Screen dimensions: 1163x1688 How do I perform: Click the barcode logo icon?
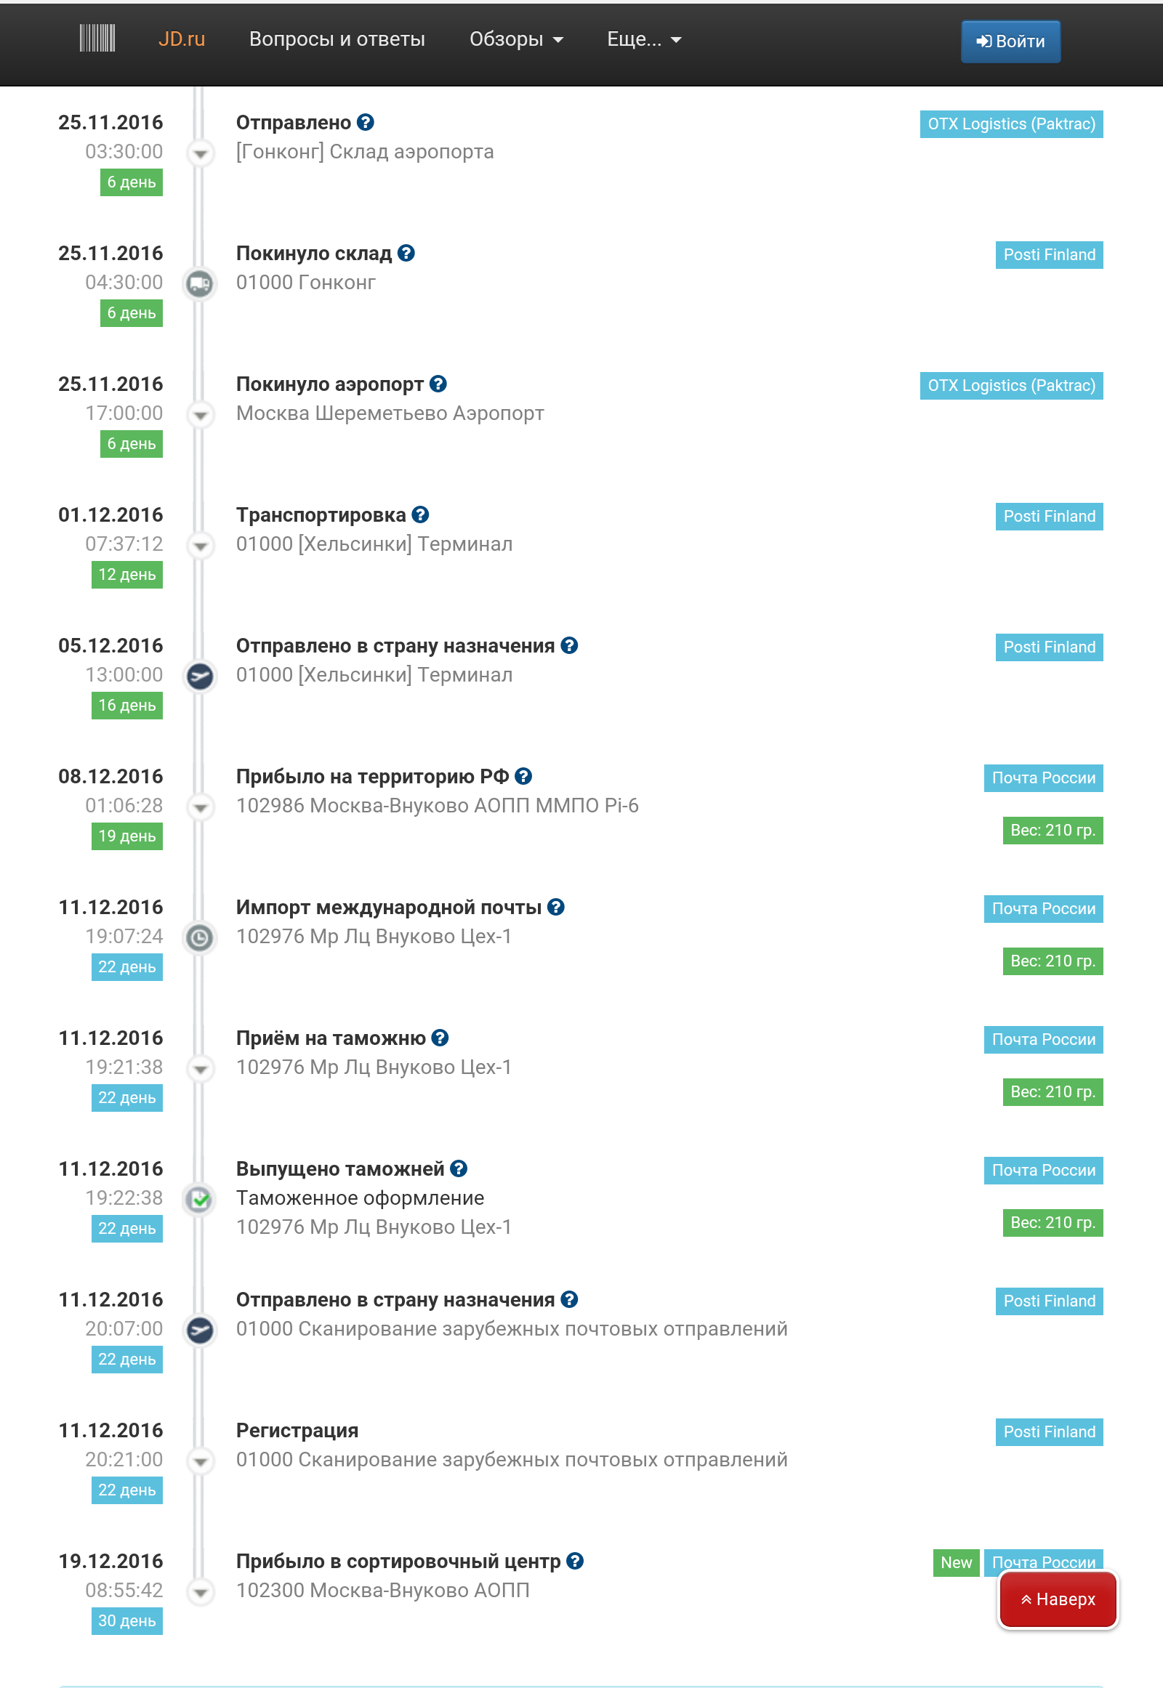coord(97,39)
